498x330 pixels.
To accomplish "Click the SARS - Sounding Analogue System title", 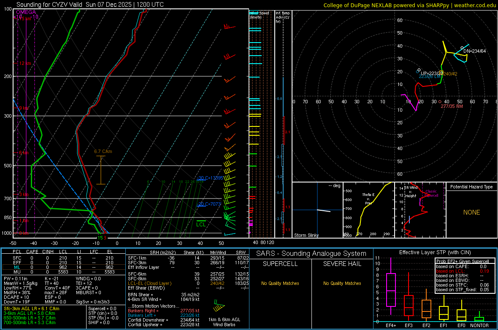I will click(x=311, y=254).
